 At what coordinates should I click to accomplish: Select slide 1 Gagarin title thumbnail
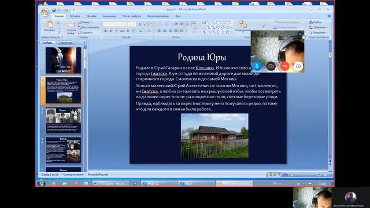click(x=63, y=60)
